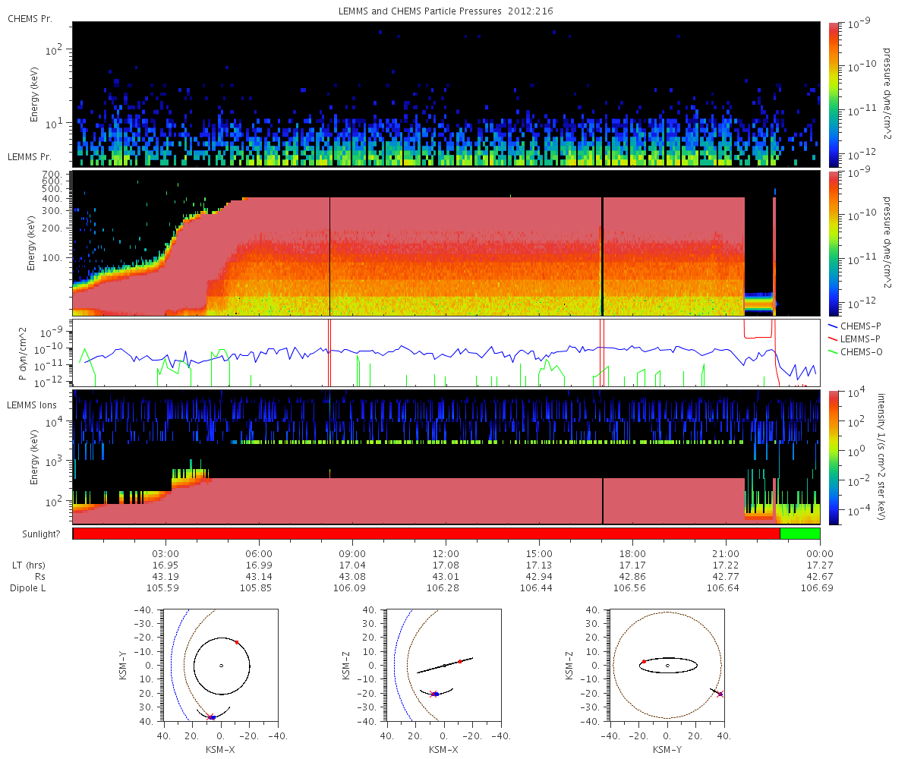
Task: Click the green segment of the Sunlight bar
Action: (x=799, y=534)
